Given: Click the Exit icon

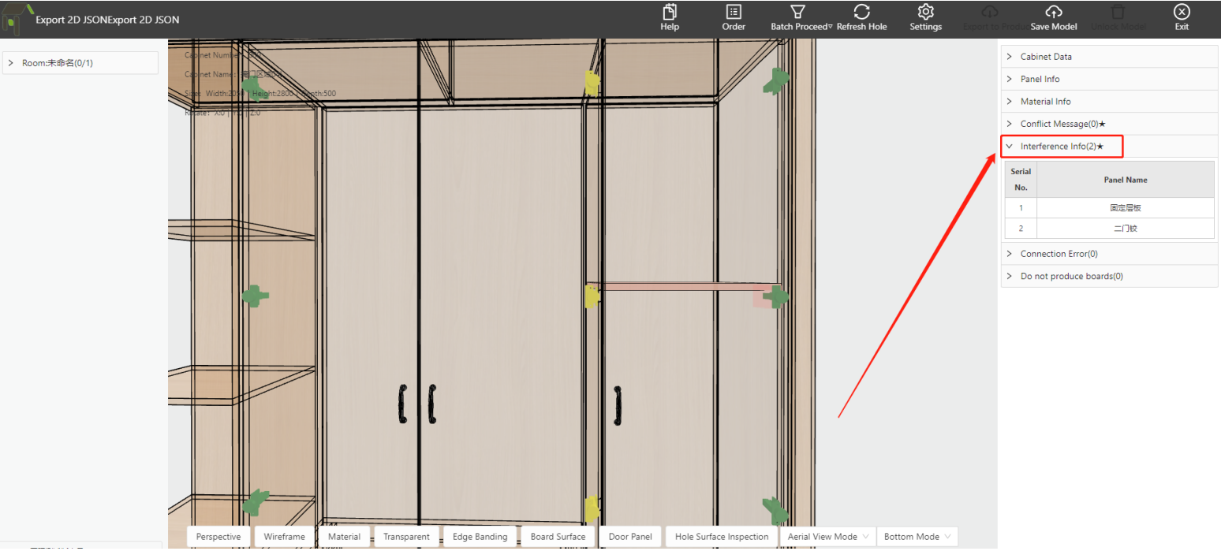Looking at the screenshot, I should [1181, 13].
